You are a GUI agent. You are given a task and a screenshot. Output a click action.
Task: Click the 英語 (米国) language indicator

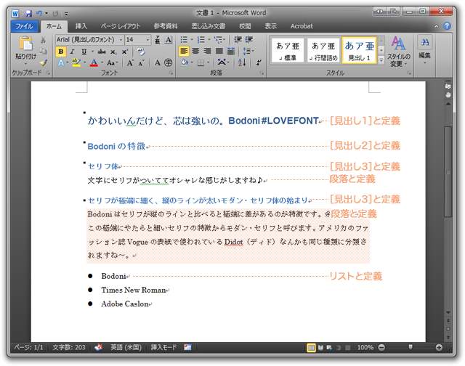126,347
